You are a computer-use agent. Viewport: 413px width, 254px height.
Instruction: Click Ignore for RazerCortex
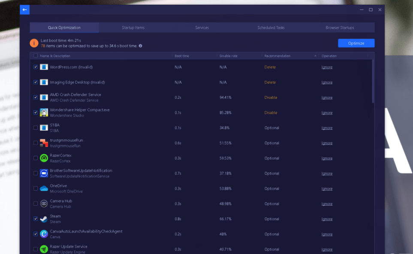327,158
